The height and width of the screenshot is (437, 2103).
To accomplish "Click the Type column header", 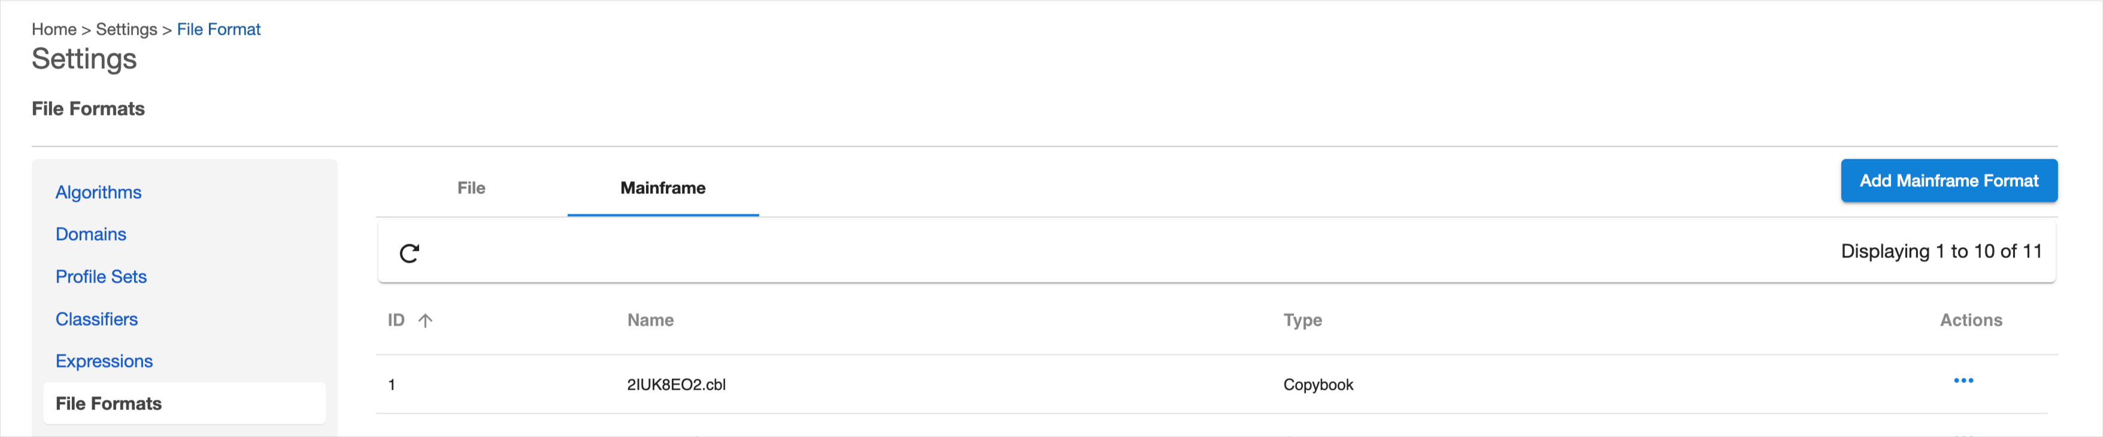I will pyautogui.click(x=1302, y=320).
